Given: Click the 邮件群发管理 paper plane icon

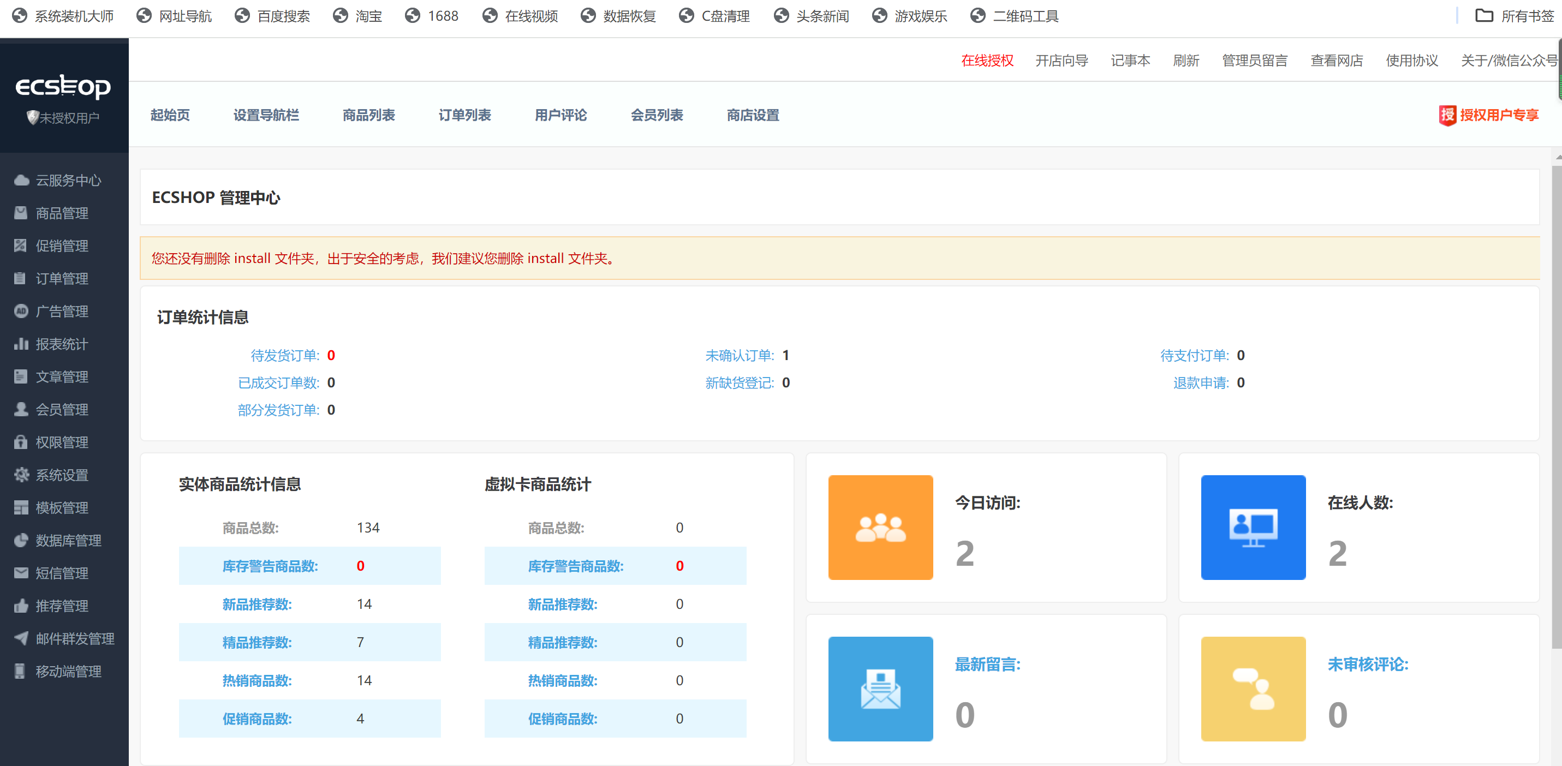Looking at the screenshot, I should coord(21,638).
